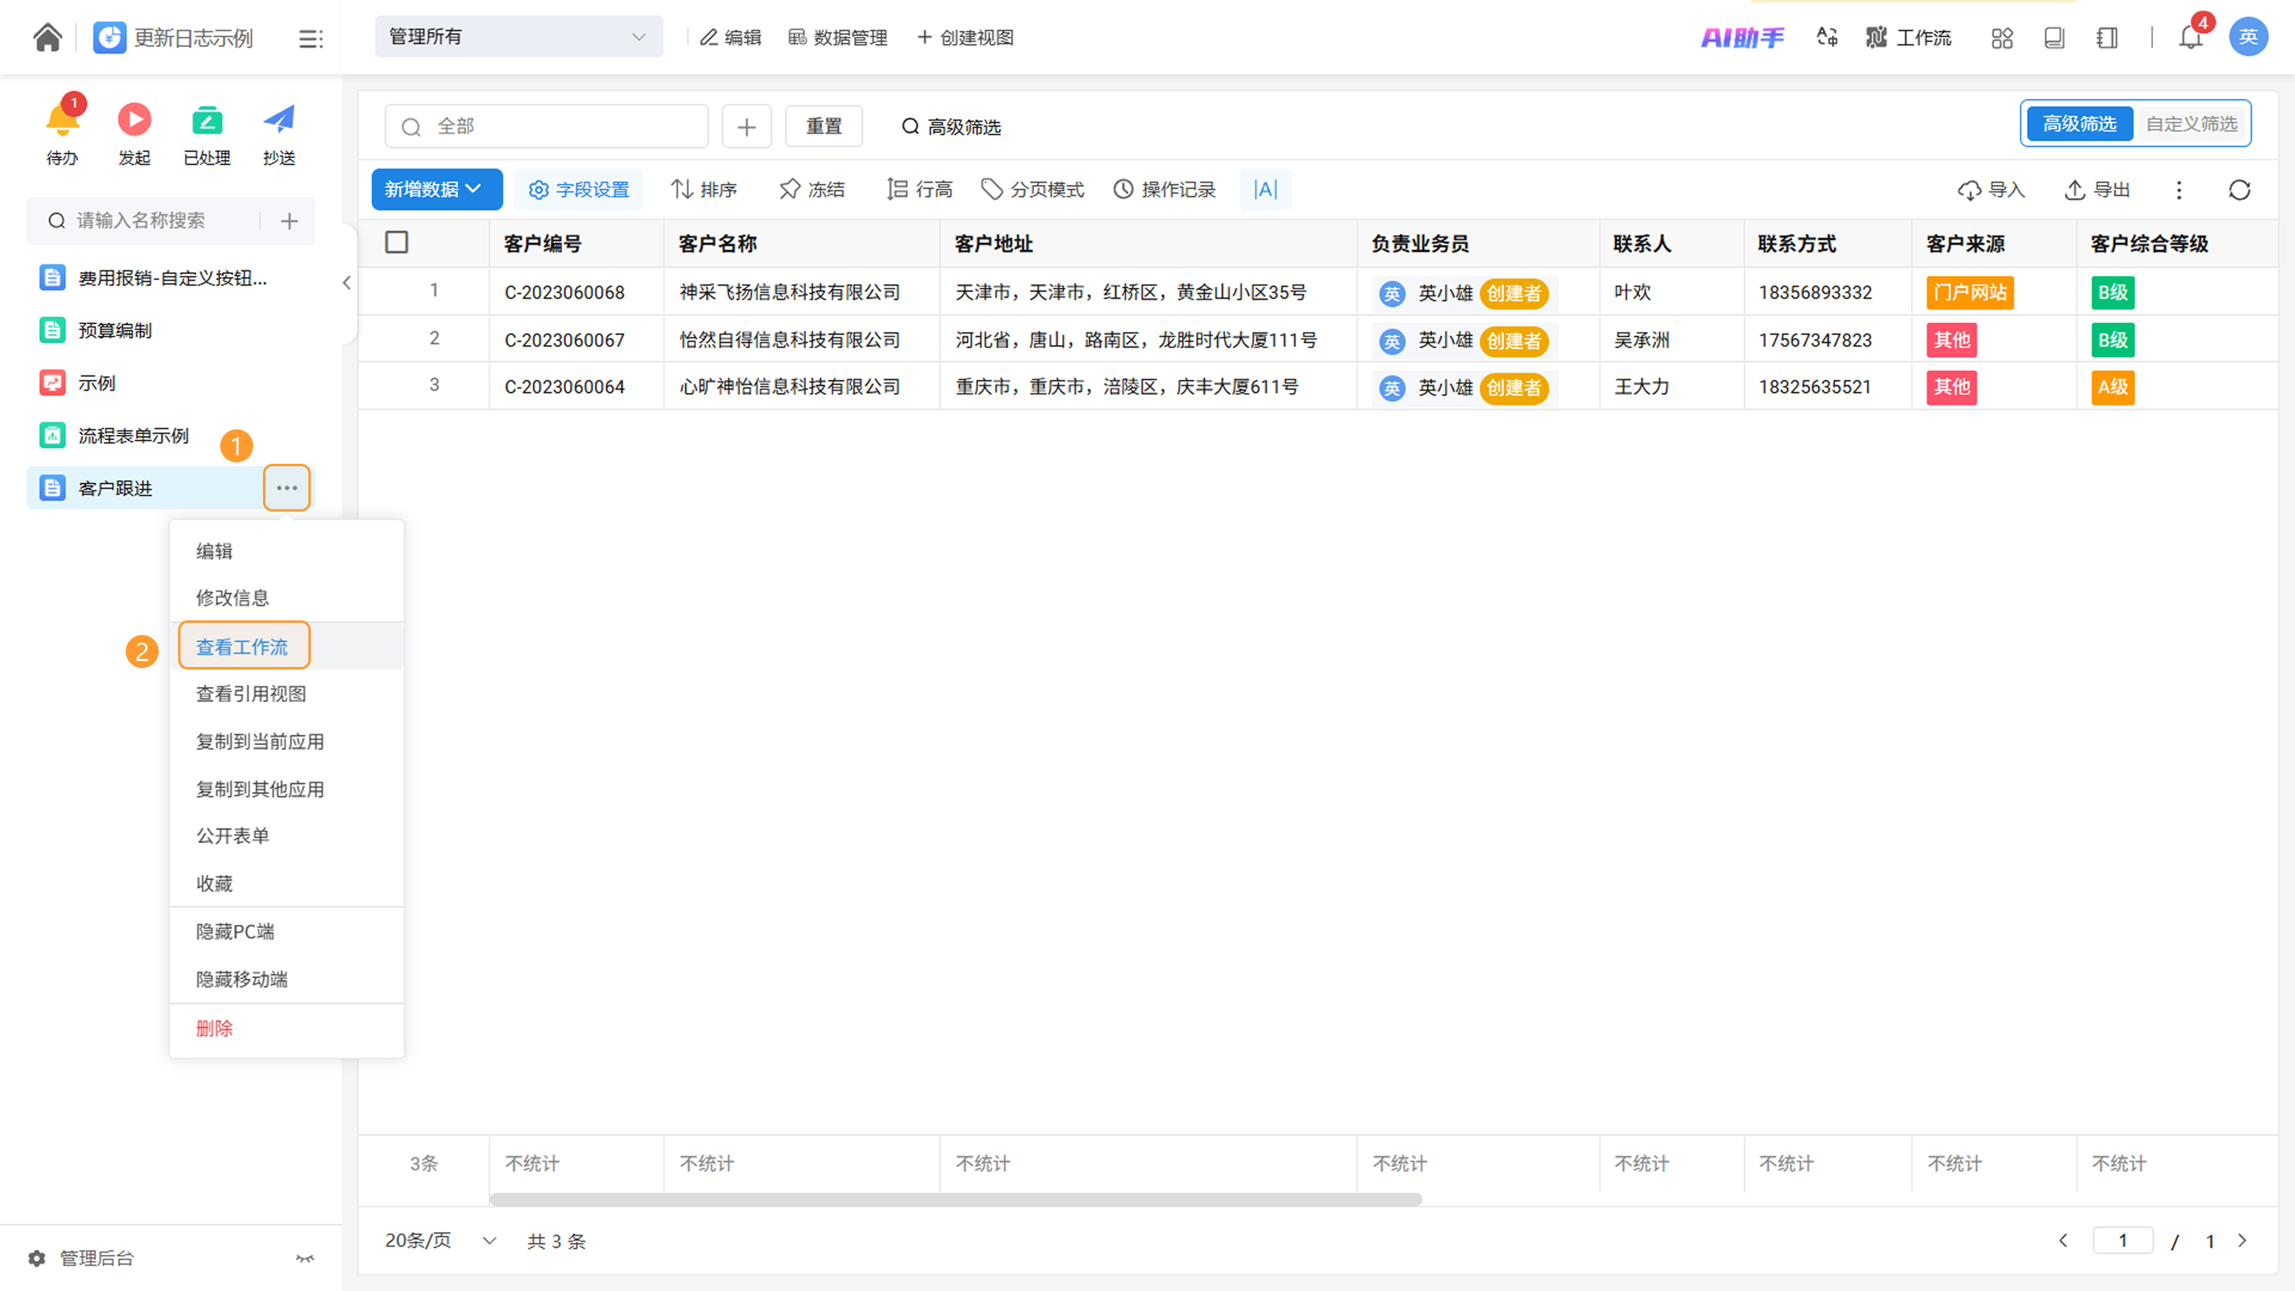Open 工作流 in top bar
Image resolution: width=2295 pixels, height=1291 pixels.
(x=1908, y=38)
